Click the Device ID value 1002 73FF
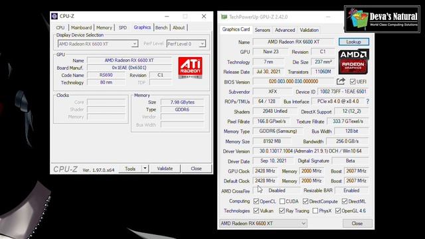The height and width of the screenshot is (239, 425). (343, 92)
